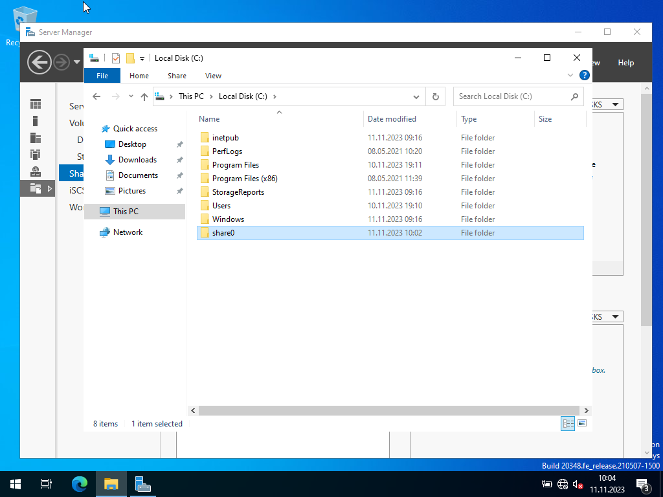The image size is (663, 497).
Task: Open the recent locations dropdown arrow
Action: (x=131, y=96)
